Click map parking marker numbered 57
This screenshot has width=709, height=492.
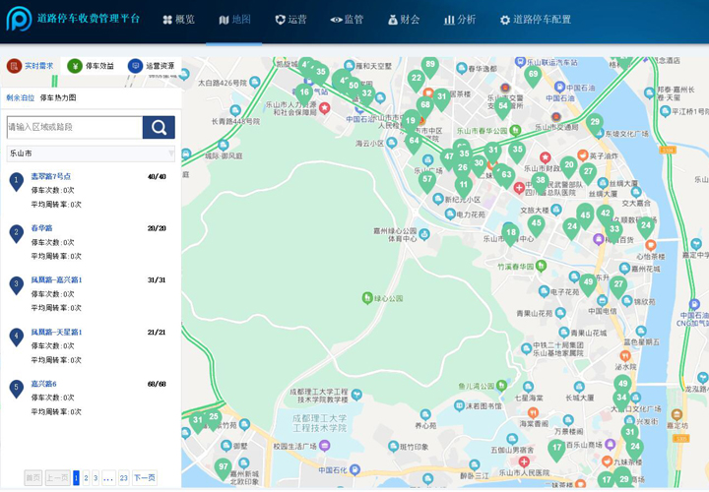(x=426, y=182)
